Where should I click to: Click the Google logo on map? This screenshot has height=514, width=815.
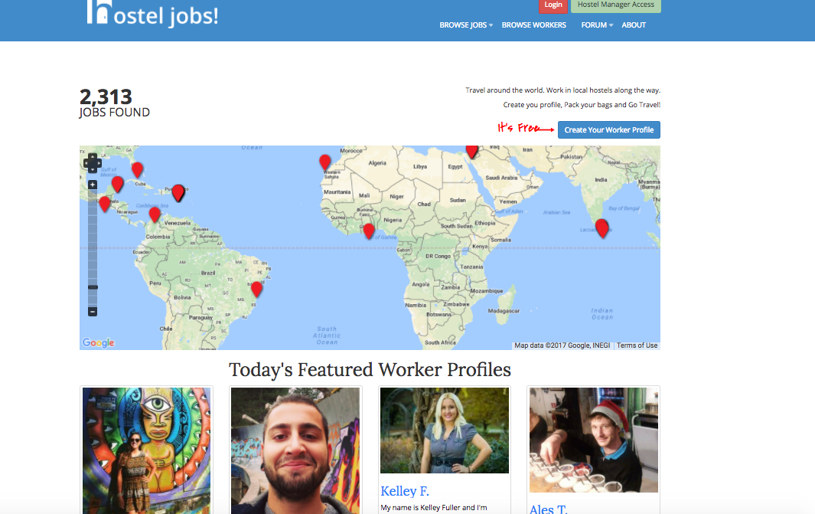(x=98, y=342)
